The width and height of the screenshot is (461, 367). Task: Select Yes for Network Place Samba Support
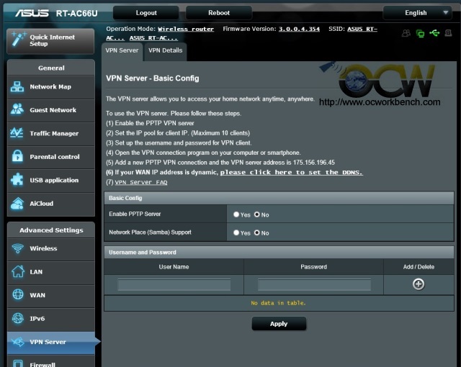236,232
